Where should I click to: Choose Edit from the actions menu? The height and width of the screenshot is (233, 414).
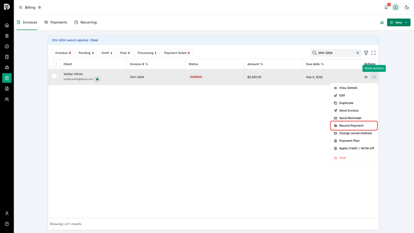(354, 95)
